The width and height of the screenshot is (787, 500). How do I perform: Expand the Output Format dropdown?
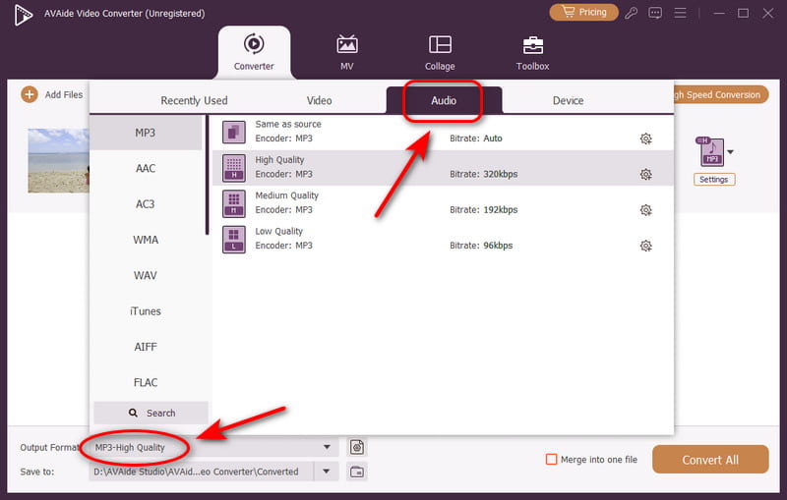click(x=328, y=447)
